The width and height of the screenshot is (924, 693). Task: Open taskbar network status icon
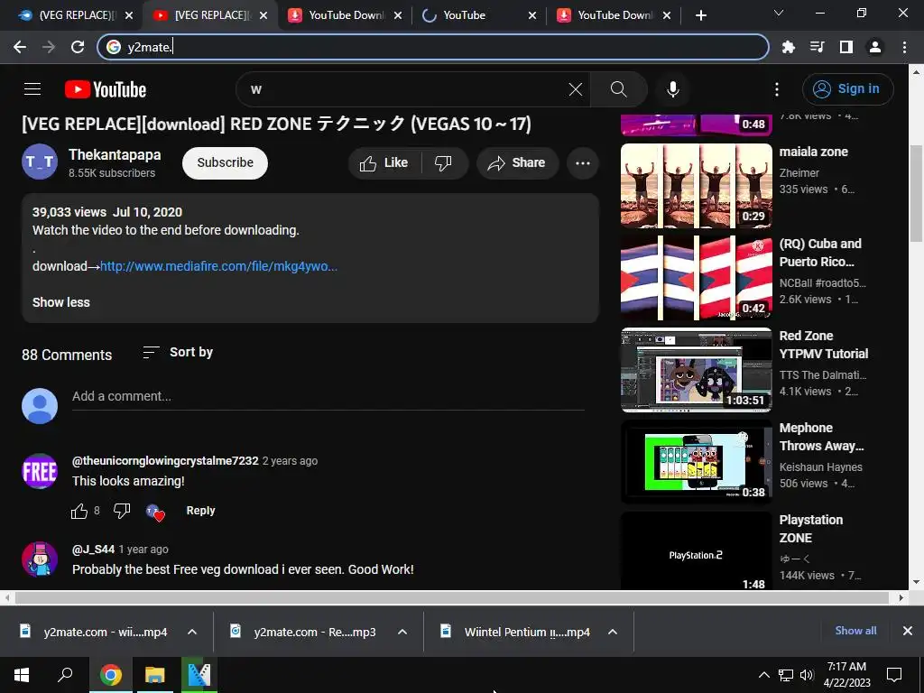click(786, 675)
